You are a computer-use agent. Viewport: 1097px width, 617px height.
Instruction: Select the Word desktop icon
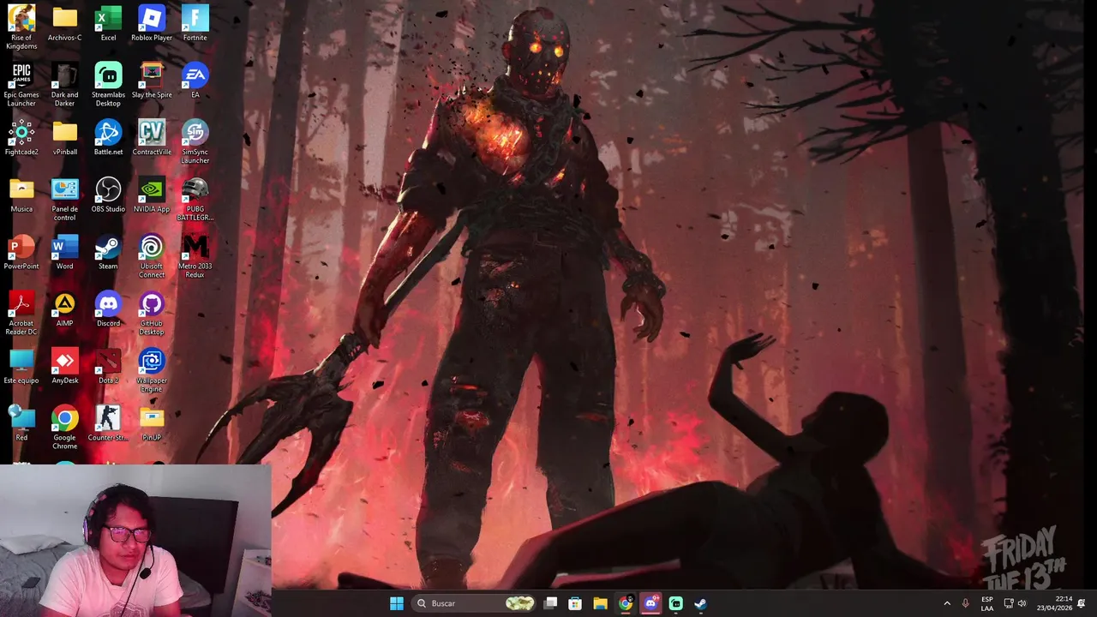point(64,252)
